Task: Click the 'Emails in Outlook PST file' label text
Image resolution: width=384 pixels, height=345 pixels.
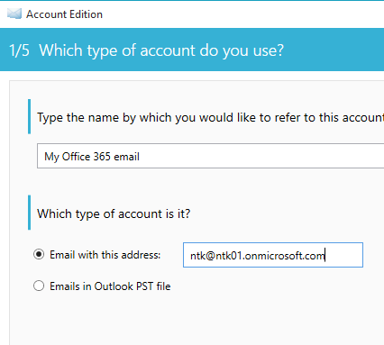Action: coord(110,286)
